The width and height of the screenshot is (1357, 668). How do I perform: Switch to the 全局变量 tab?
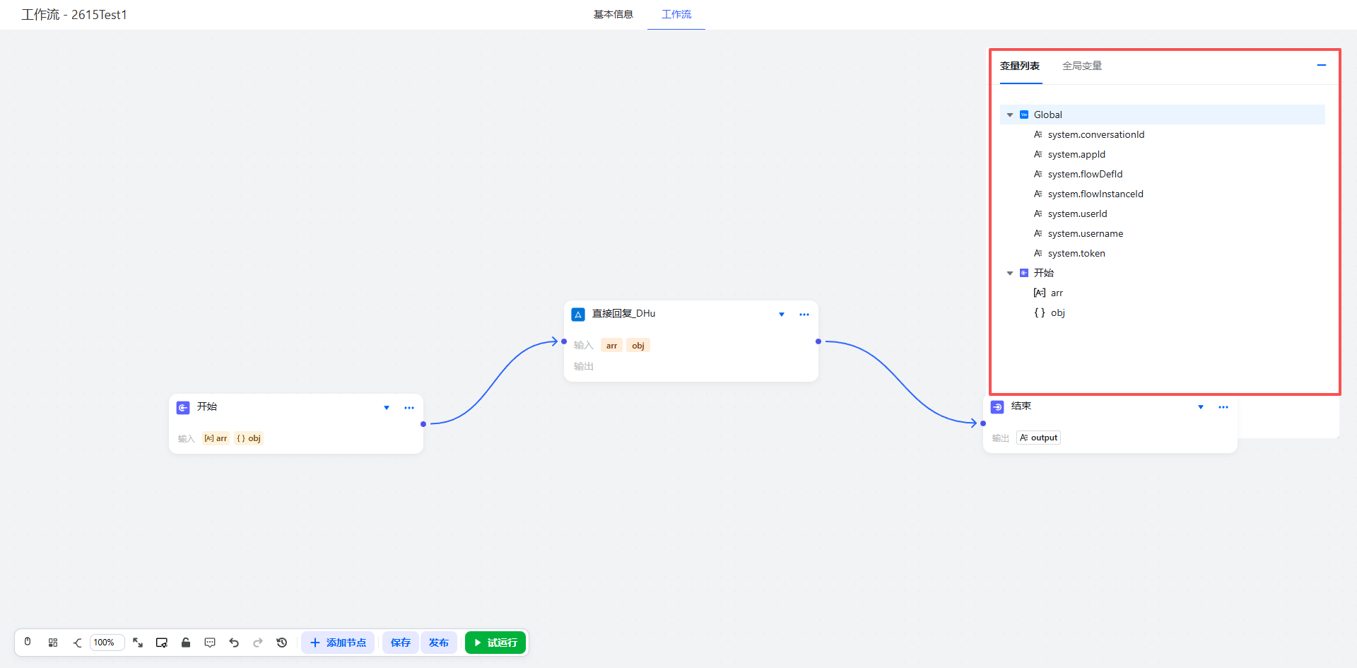click(x=1081, y=66)
